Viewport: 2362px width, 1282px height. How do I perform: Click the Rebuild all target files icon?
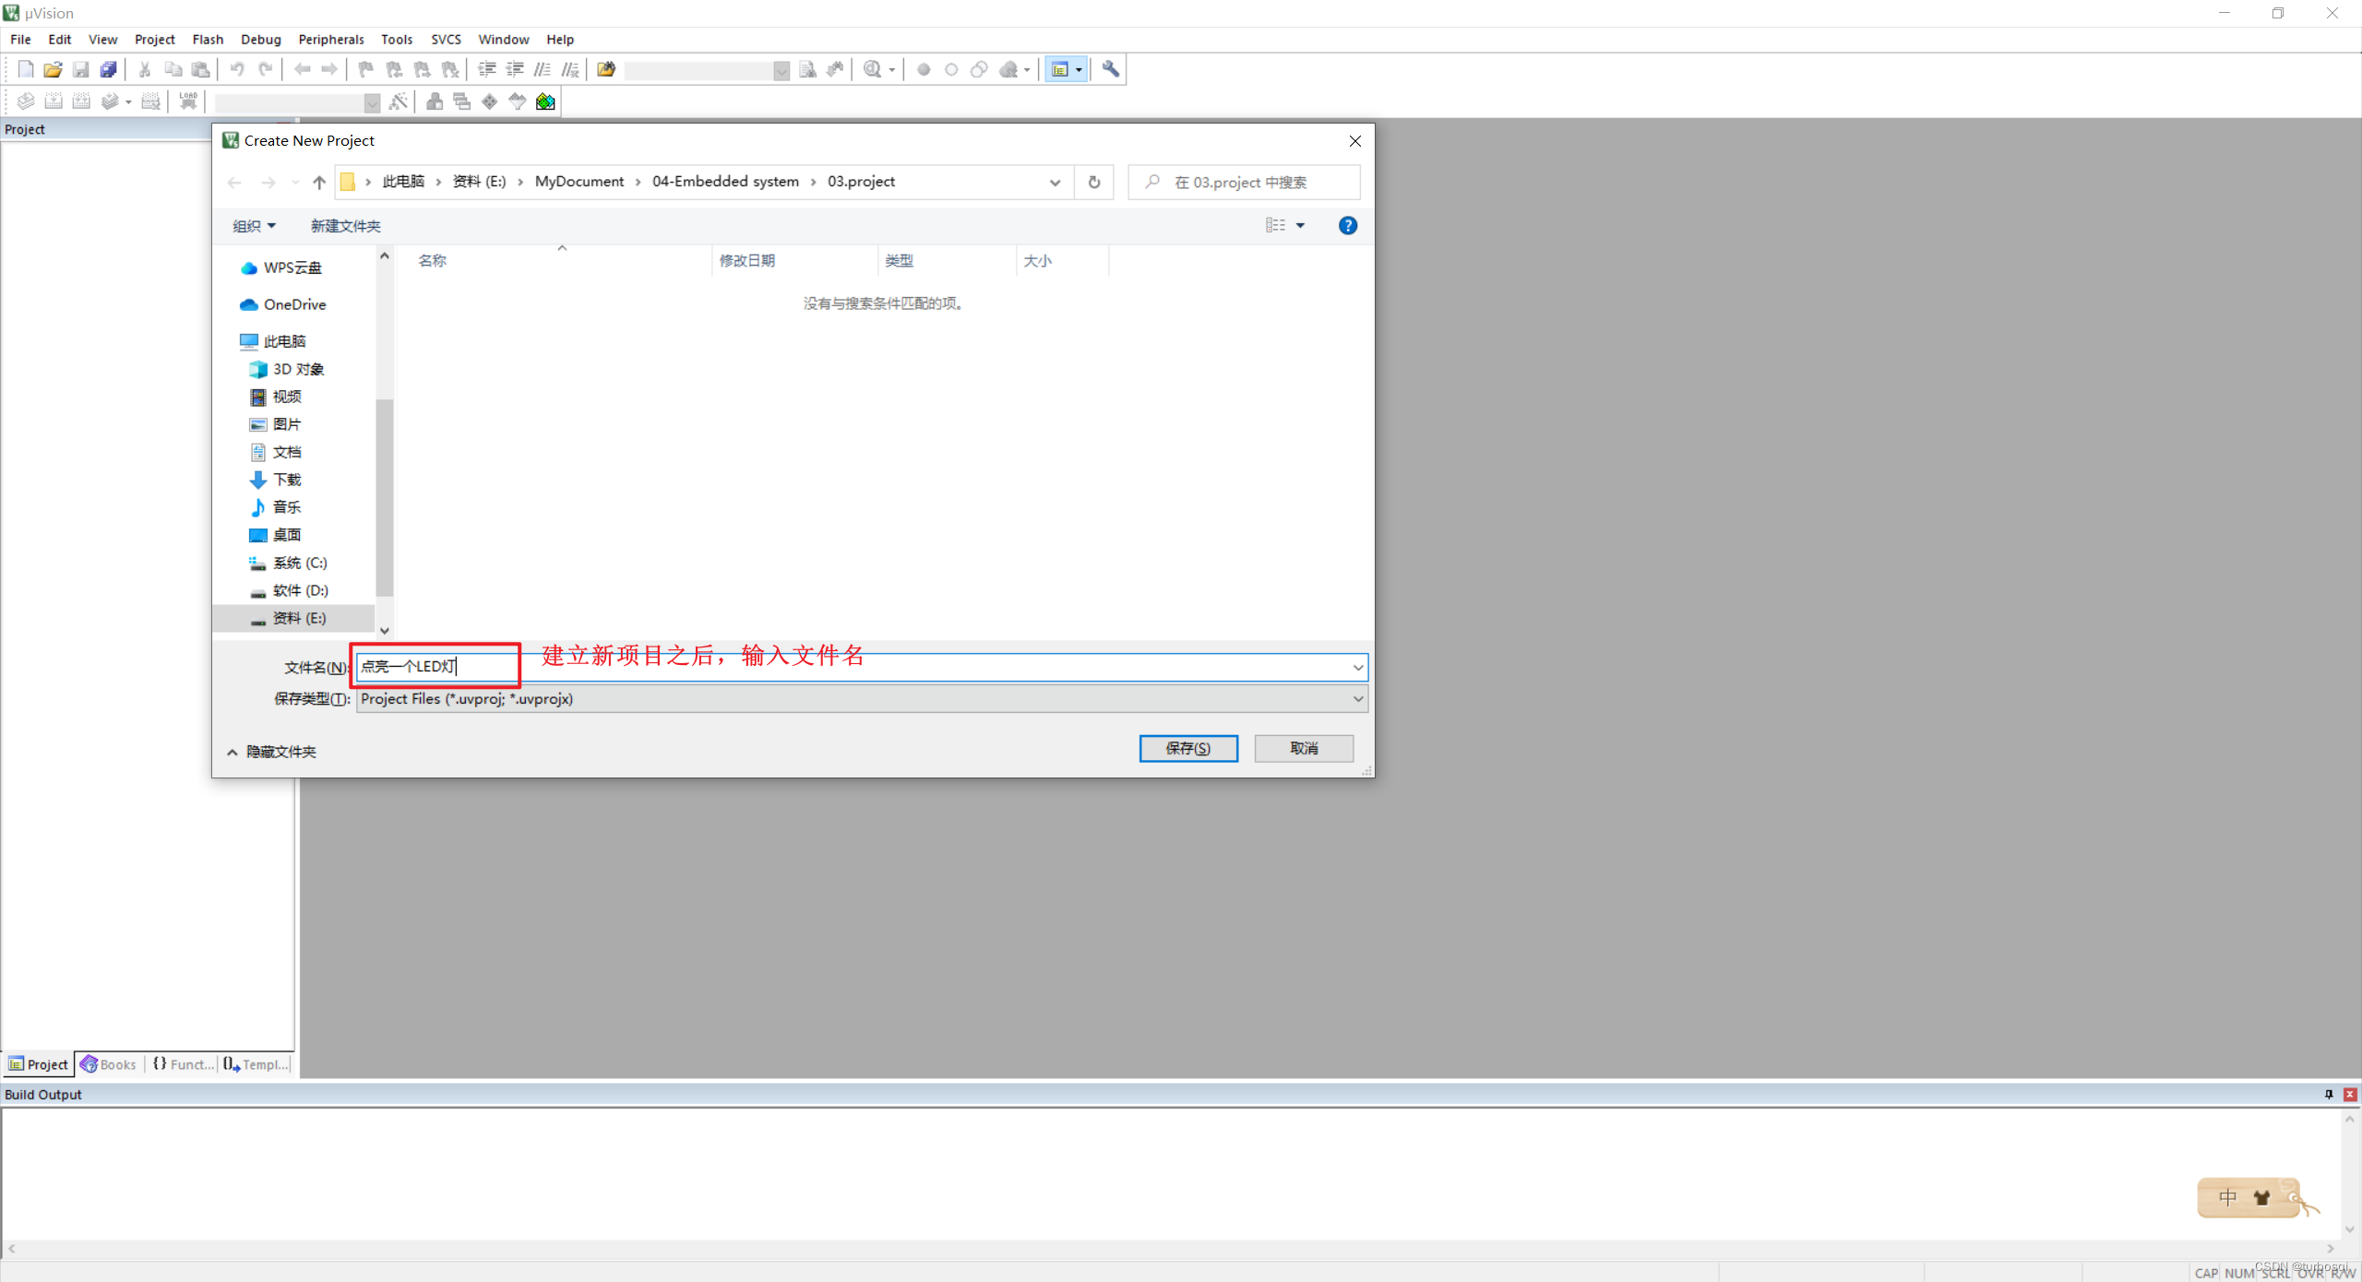pos(81,101)
